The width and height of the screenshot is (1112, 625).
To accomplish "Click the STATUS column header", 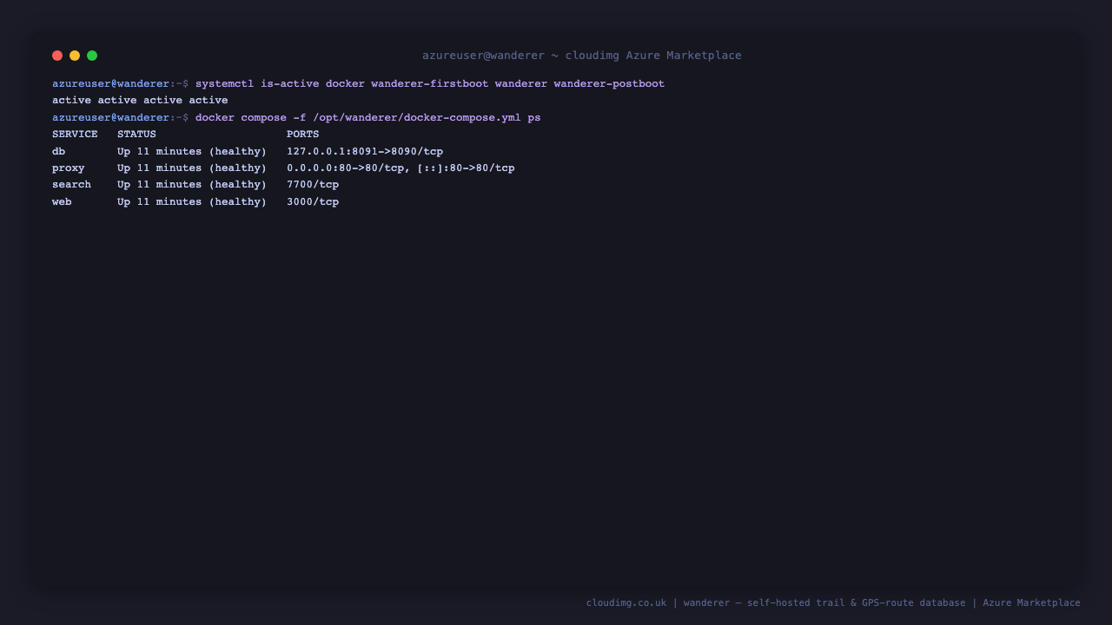I will [x=136, y=135].
